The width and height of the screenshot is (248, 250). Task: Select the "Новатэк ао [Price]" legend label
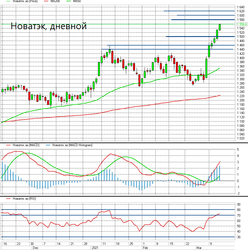pyautogui.click(x=25, y=1)
